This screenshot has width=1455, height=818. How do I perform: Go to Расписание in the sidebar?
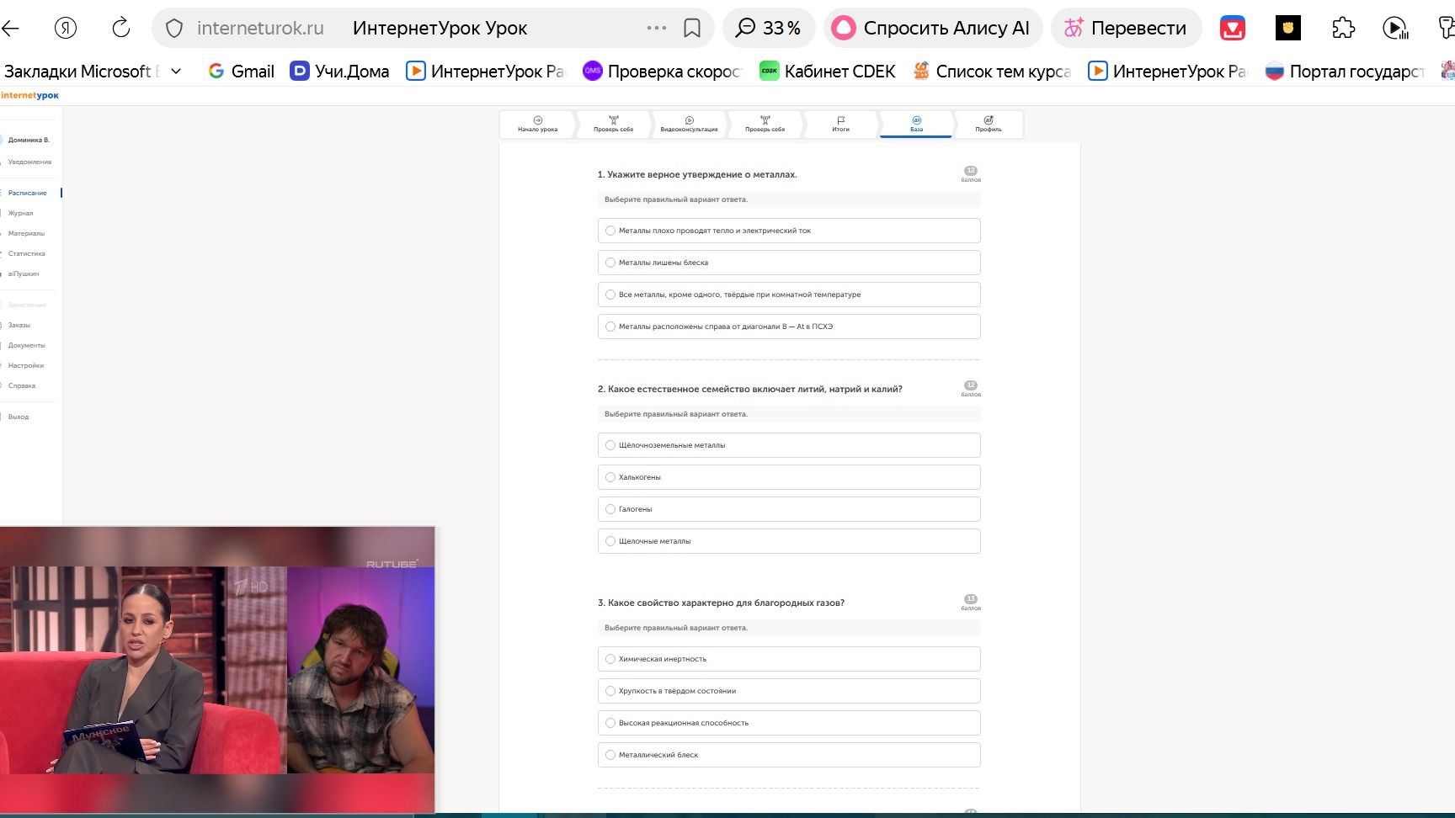pos(28,193)
